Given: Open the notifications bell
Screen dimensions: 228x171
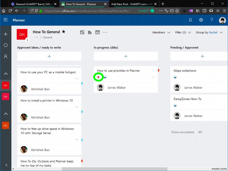Looking at the screenshot, I should pyautogui.click(x=190, y=20).
